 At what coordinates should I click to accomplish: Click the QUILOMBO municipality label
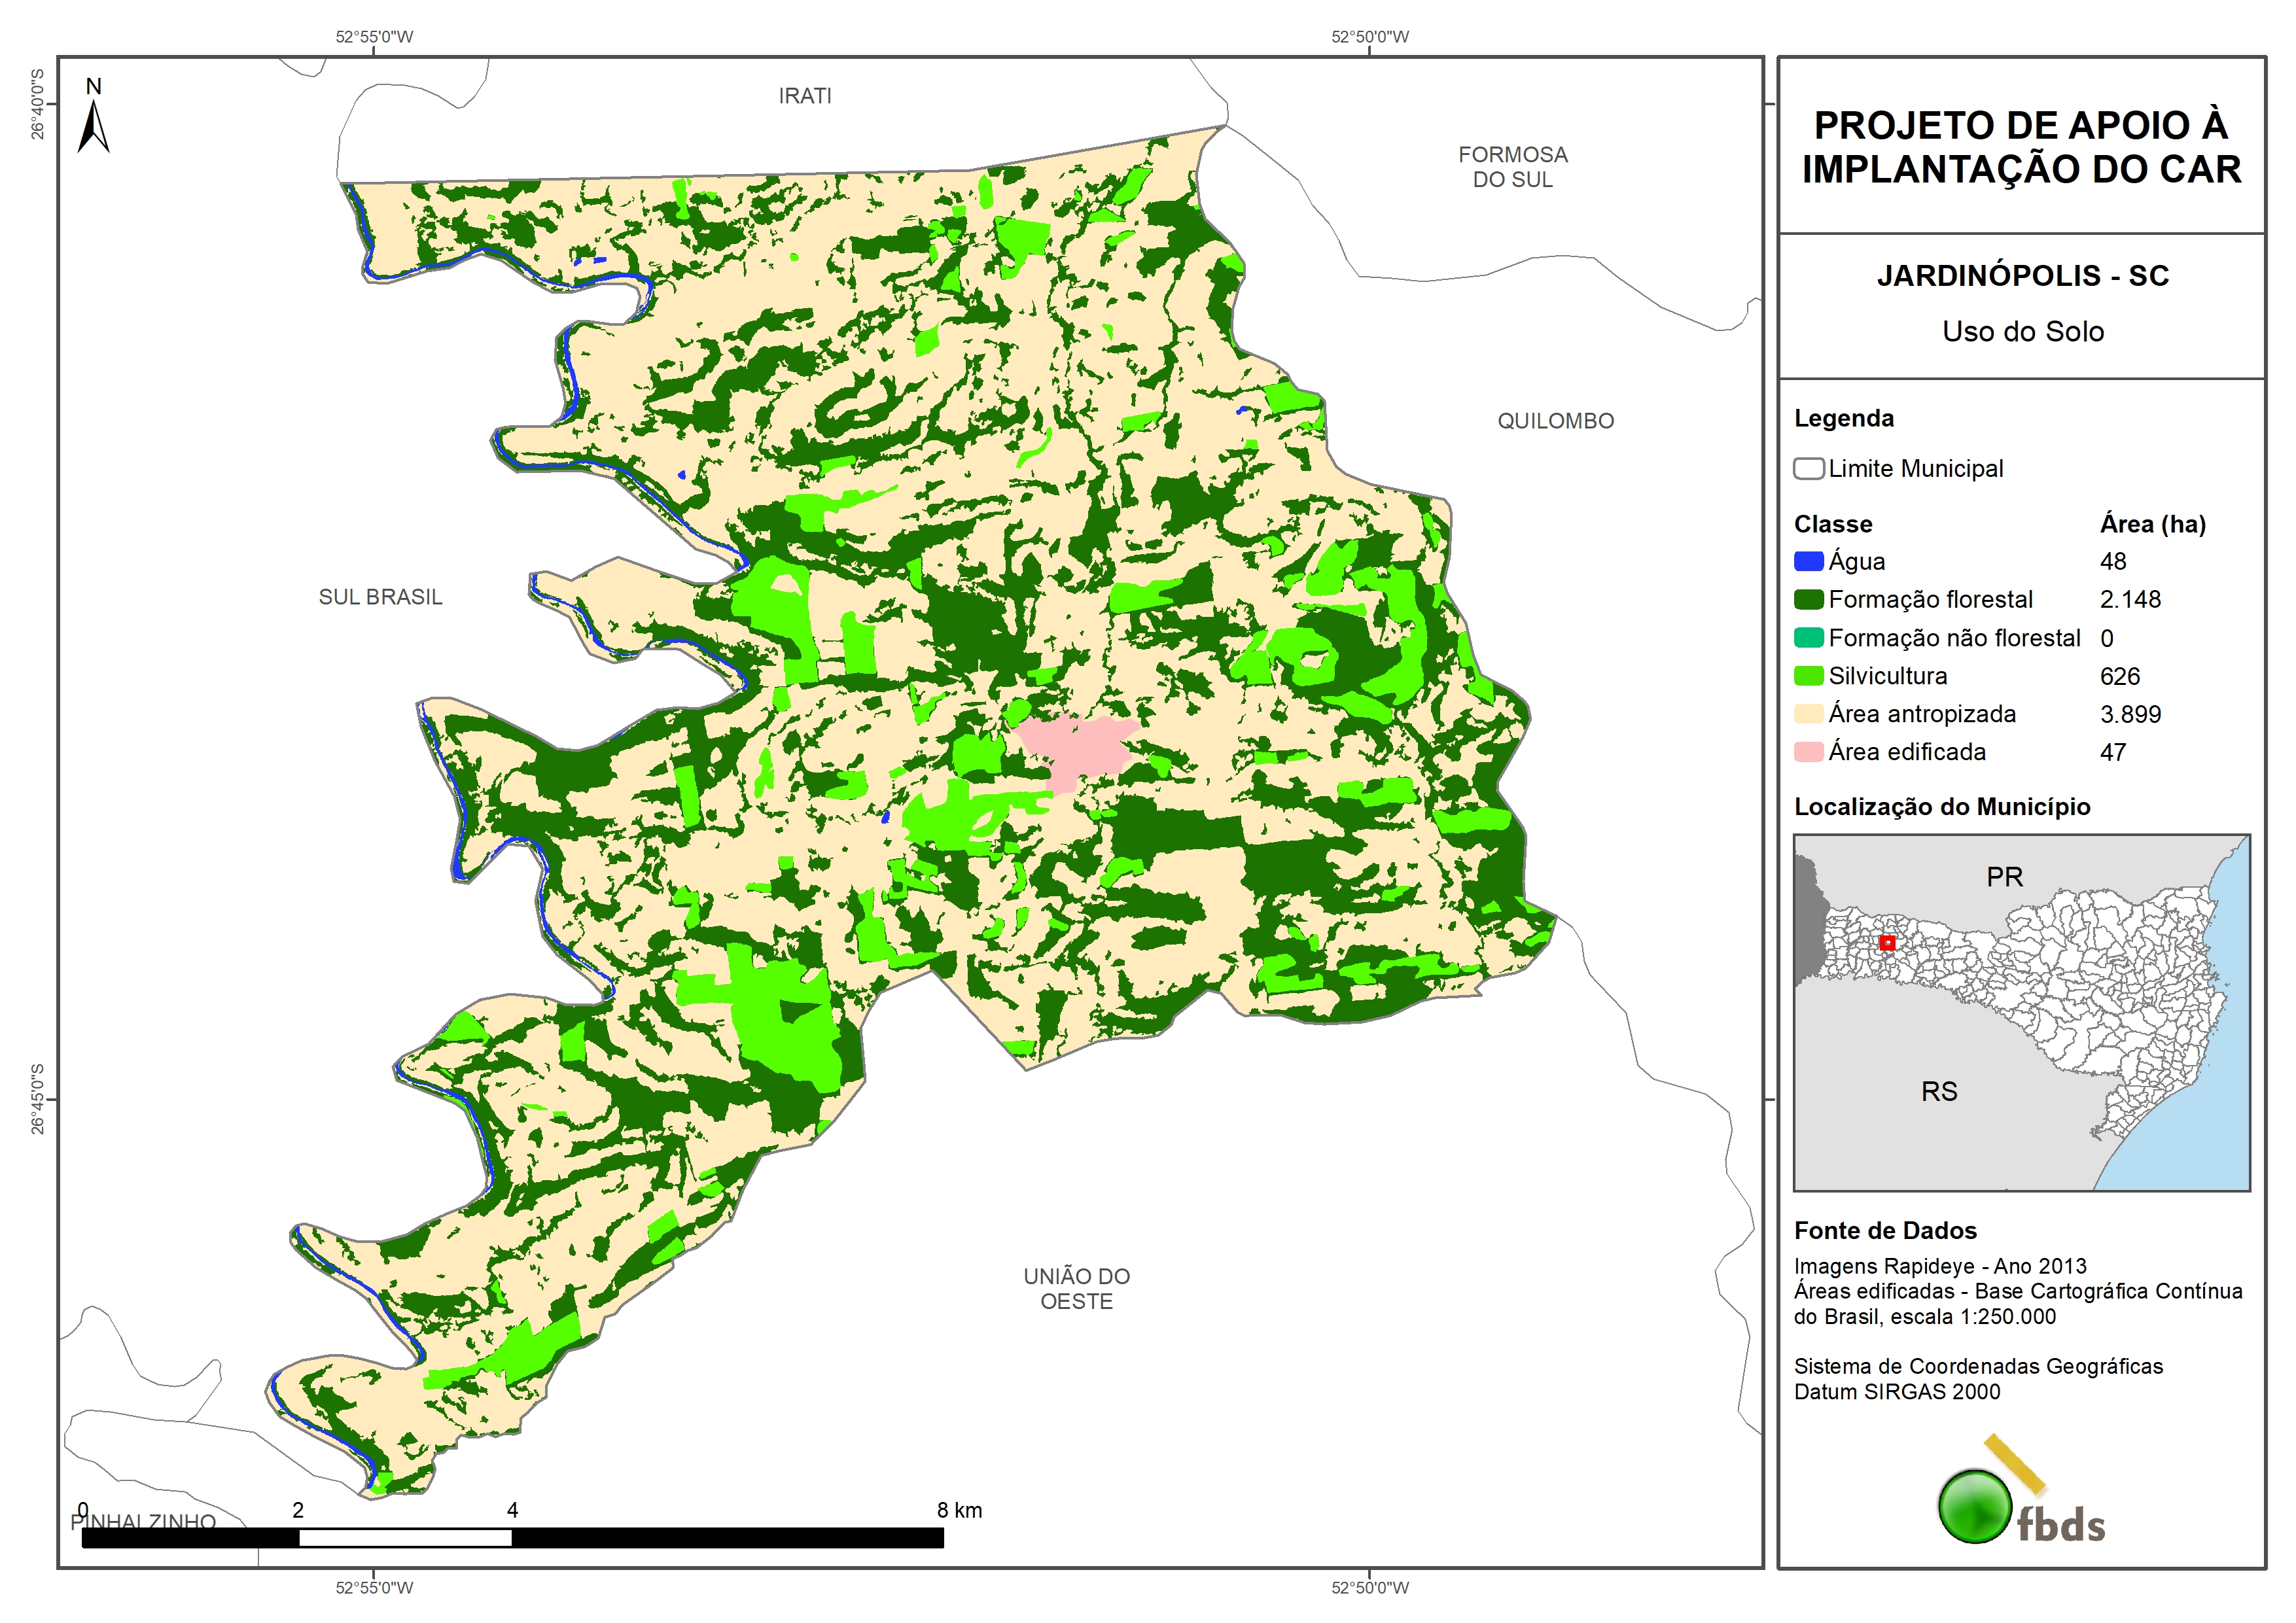click(1555, 421)
